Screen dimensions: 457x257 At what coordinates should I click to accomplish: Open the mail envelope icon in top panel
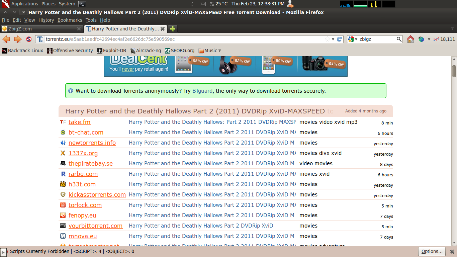(202, 4)
